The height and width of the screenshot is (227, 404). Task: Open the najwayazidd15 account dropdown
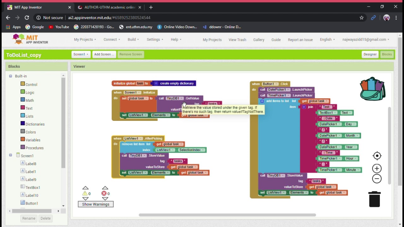366,39
